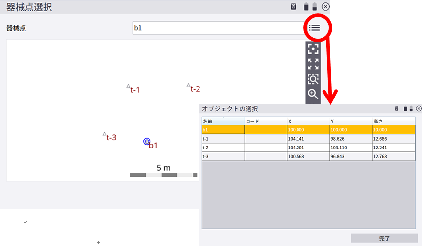
Task: Close the オブジェクトの選択 dialog
Action: pyautogui.click(x=418, y=109)
